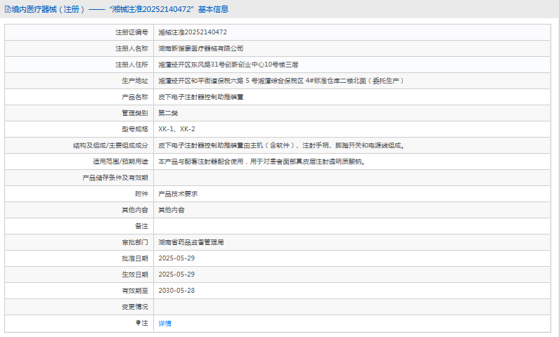Select the registrant name 湖南新谐康医疗器械有限公司
Image resolution: width=559 pixels, height=337 pixels.
coord(201,48)
